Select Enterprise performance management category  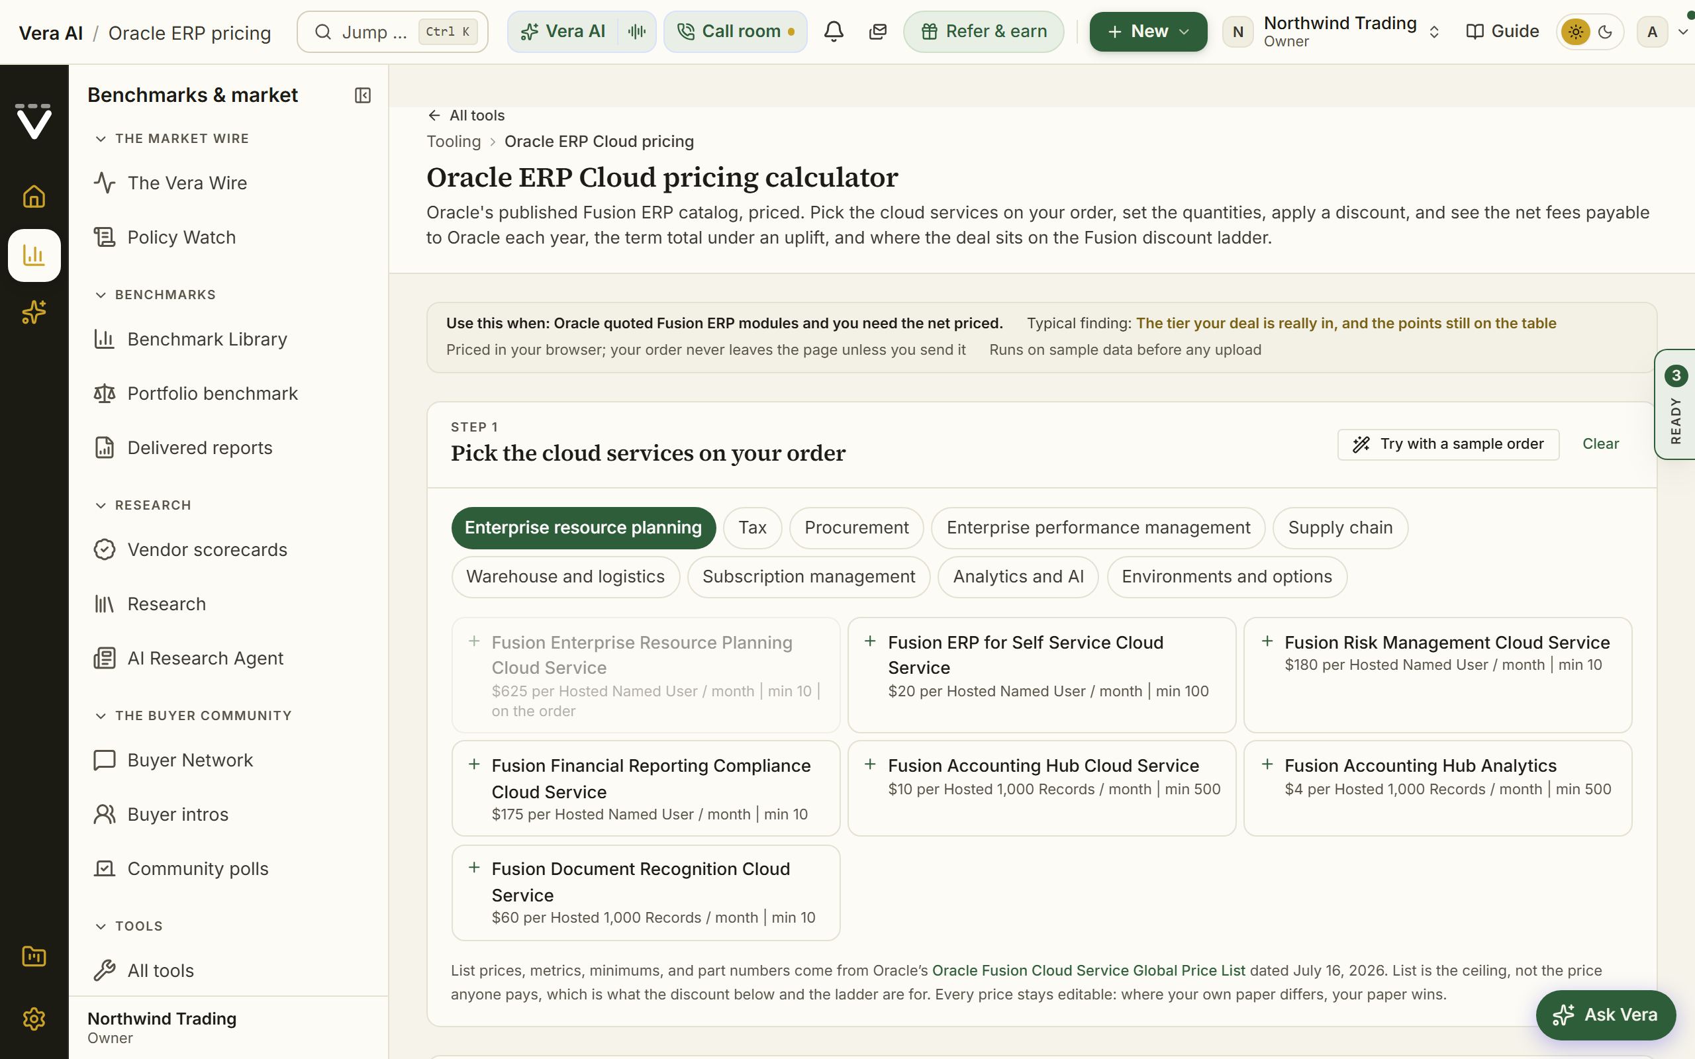1098,528
